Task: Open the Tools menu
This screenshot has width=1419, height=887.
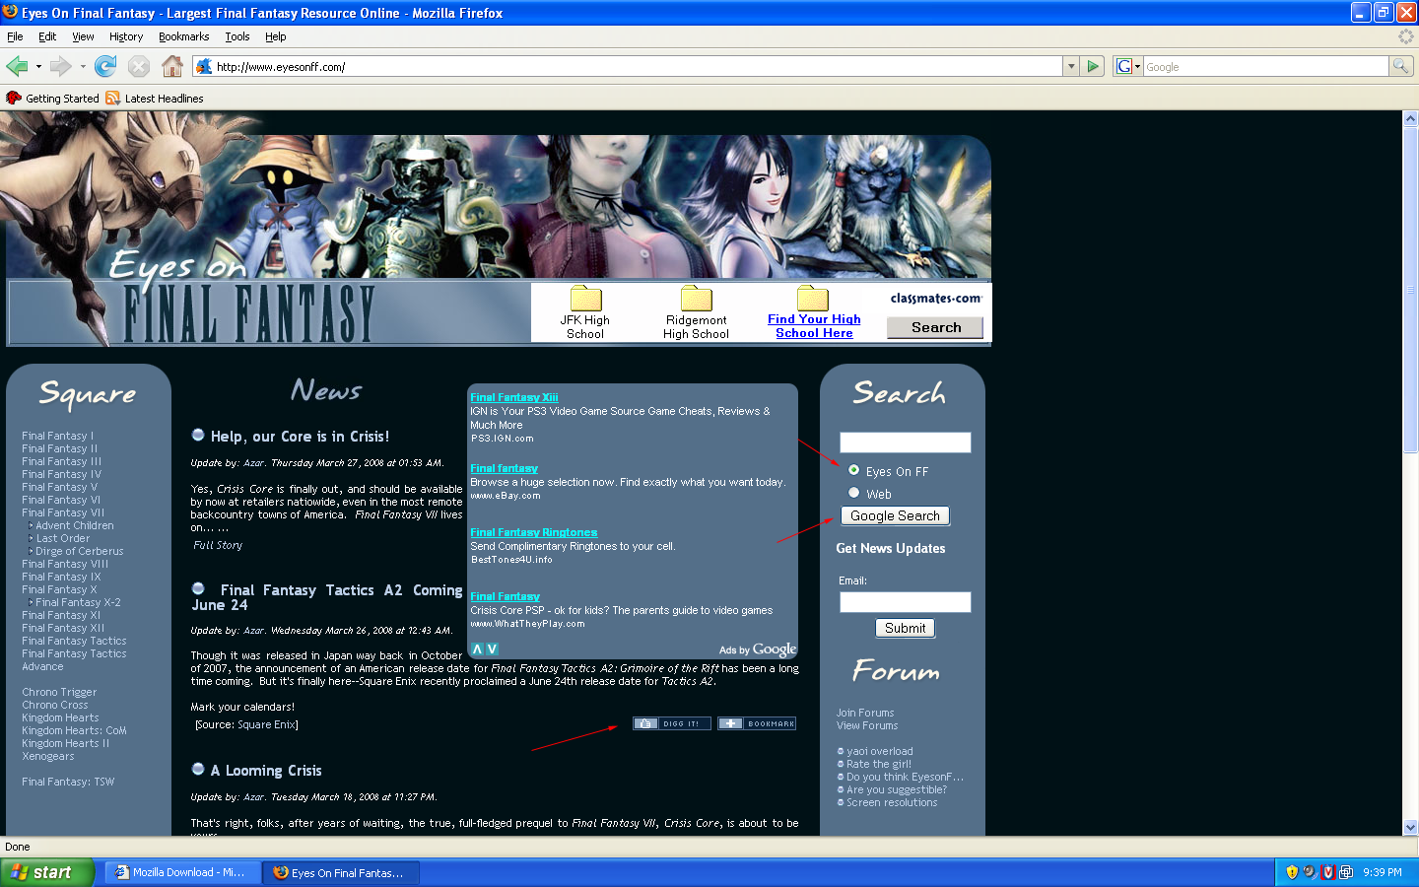Action: pos(237,36)
